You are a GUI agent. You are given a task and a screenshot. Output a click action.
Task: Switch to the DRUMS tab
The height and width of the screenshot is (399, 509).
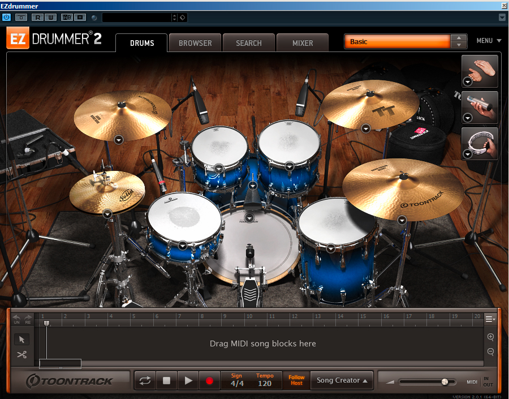[142, 43]
